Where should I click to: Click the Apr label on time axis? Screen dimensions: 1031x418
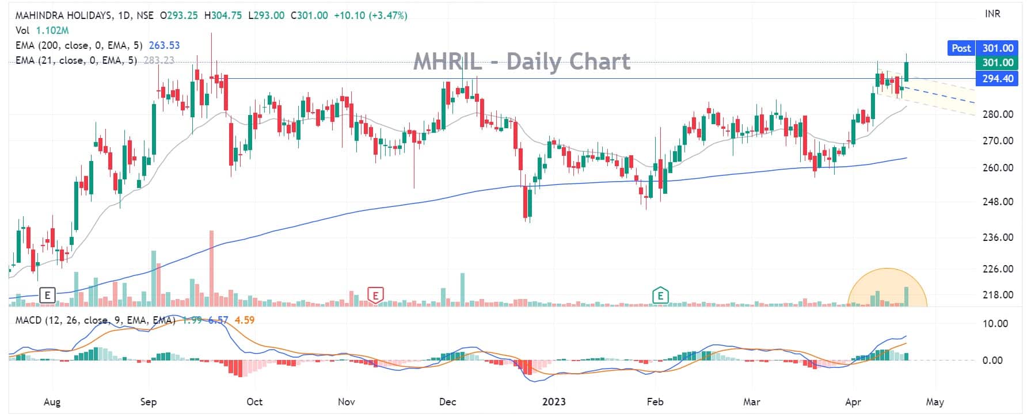coord(853,402)
